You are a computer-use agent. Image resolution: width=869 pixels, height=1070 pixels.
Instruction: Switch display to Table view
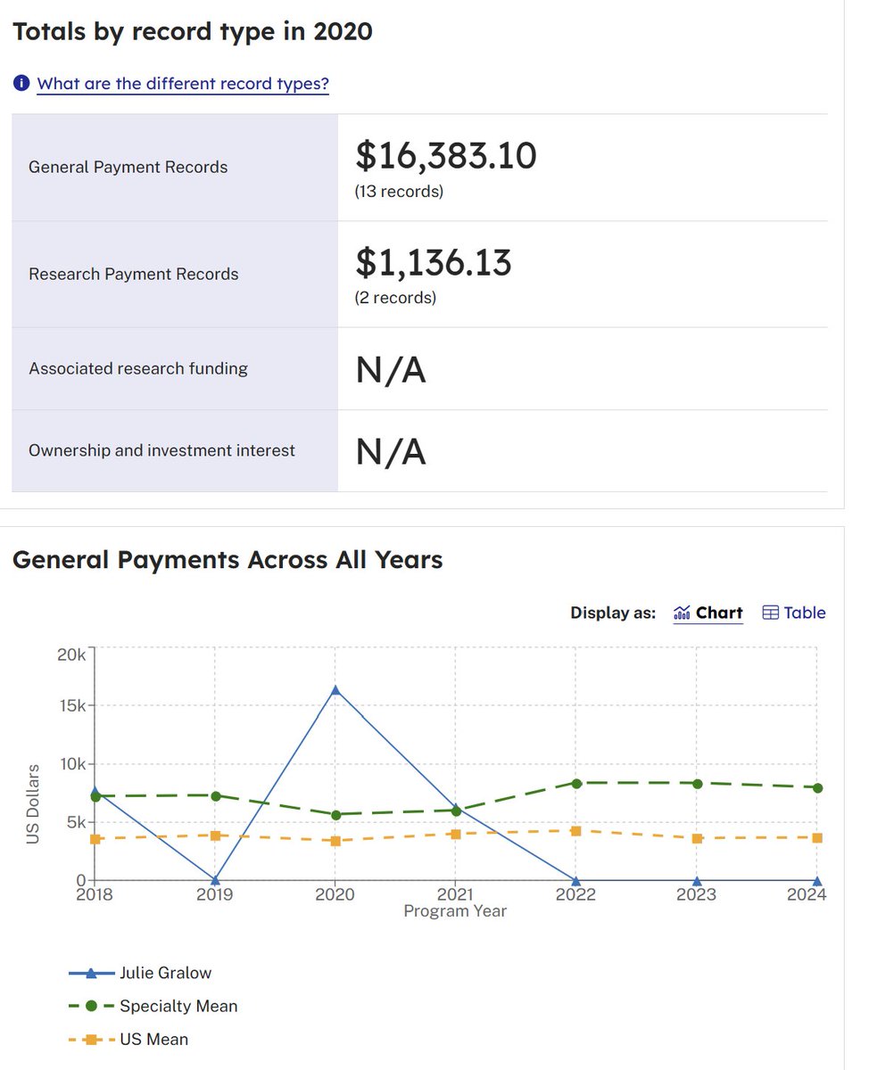pyautogui.click(x=794, y=613)
